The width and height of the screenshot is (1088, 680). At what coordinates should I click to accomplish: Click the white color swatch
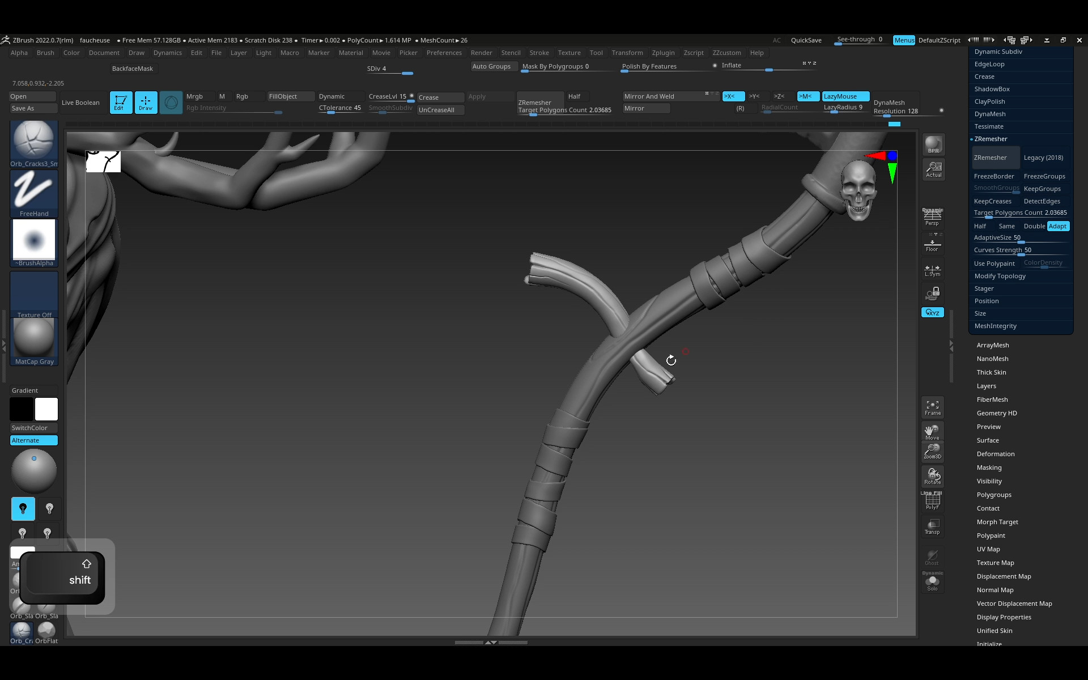[46, 409]
